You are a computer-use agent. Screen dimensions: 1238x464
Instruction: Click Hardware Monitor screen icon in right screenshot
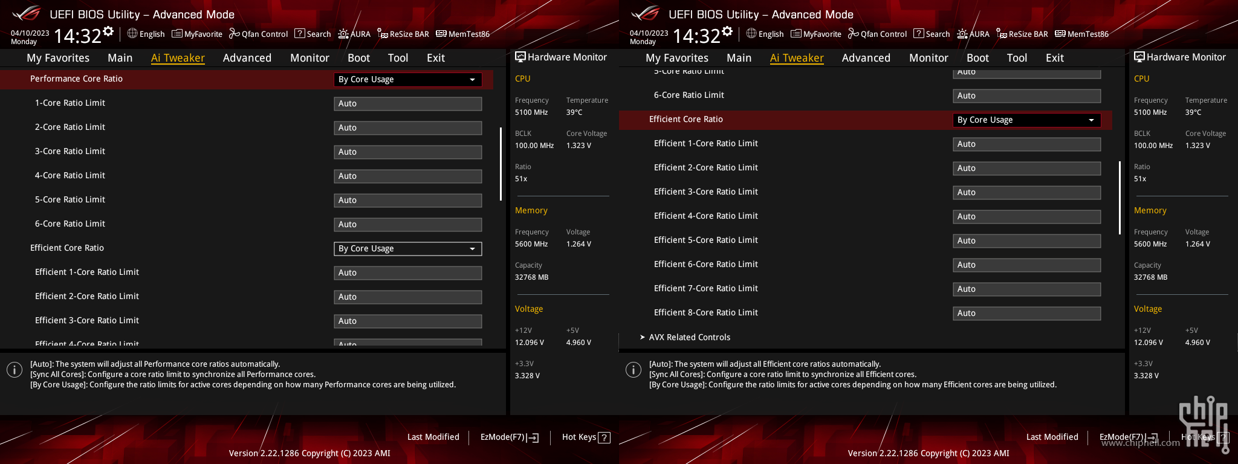(x=1139, y=57)
